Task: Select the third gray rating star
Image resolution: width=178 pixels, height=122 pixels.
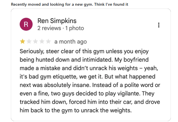Action: coord(35,42)
